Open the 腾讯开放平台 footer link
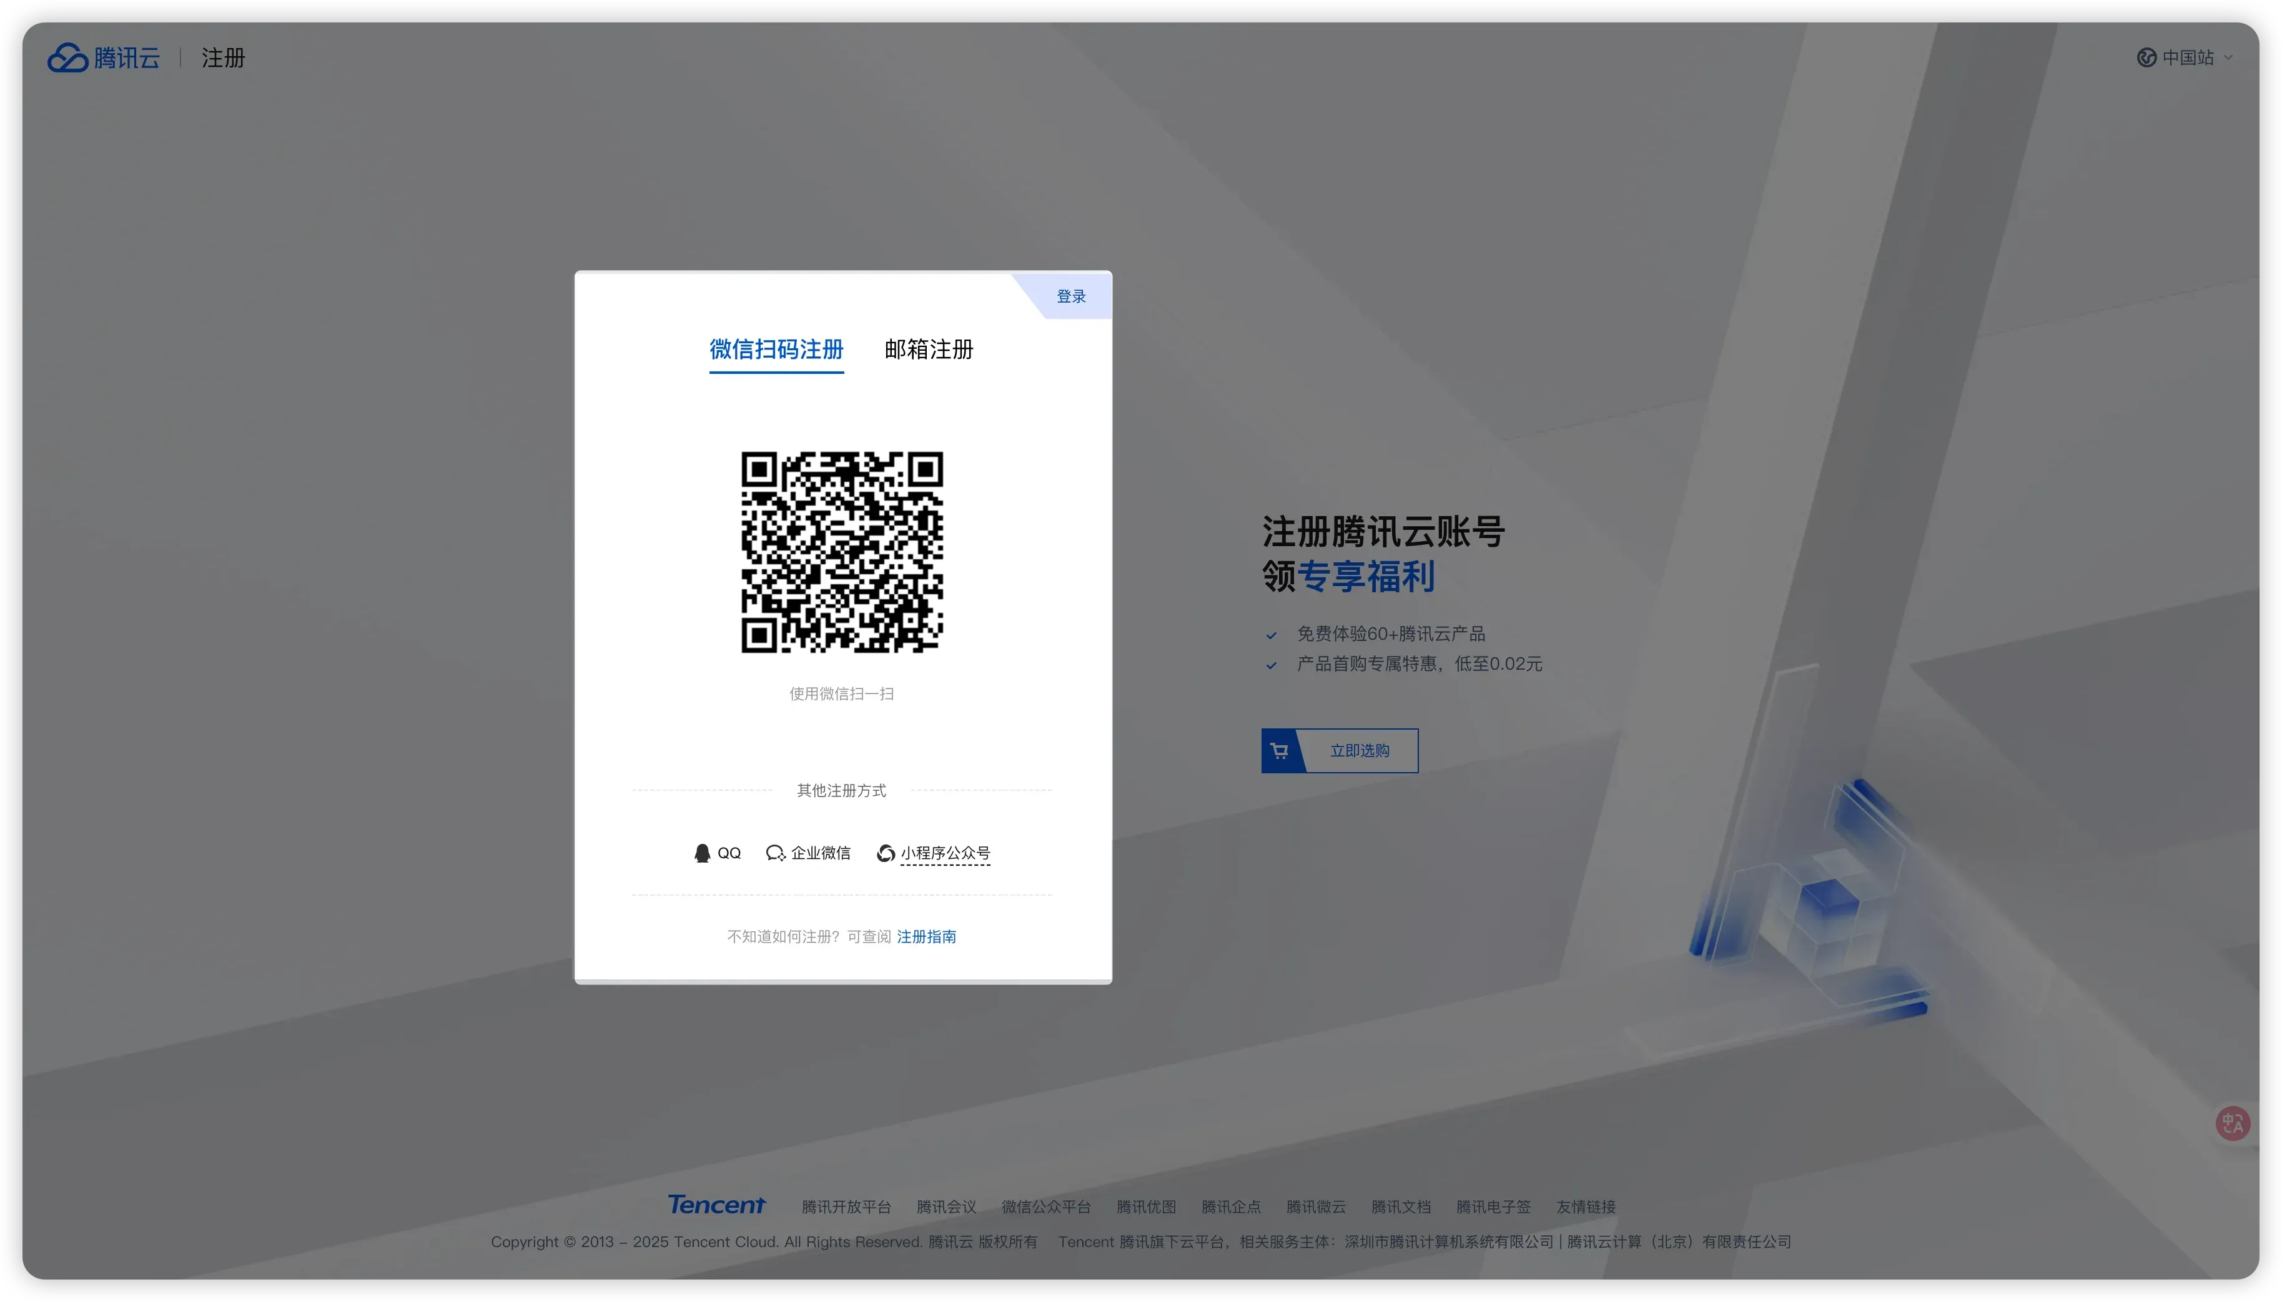The height and width of the screenshot is (1302, 2282). pyautogui.click(x=846, y=1207)
